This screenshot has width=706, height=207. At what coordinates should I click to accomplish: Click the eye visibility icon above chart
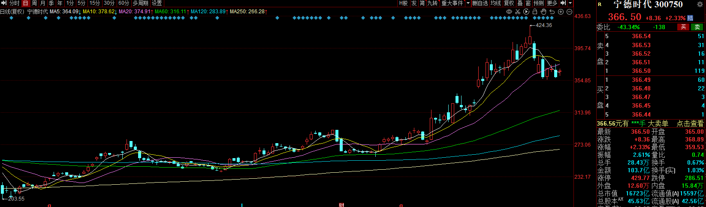[x=509, y=12]
